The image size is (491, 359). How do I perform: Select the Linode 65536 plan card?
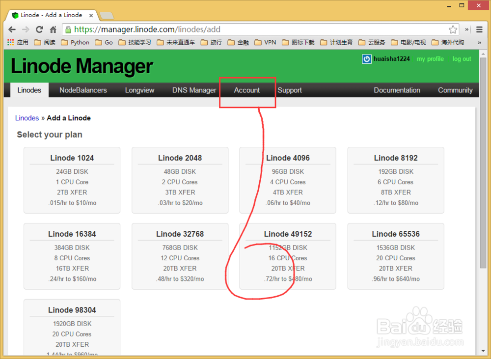tap(396, 256)
